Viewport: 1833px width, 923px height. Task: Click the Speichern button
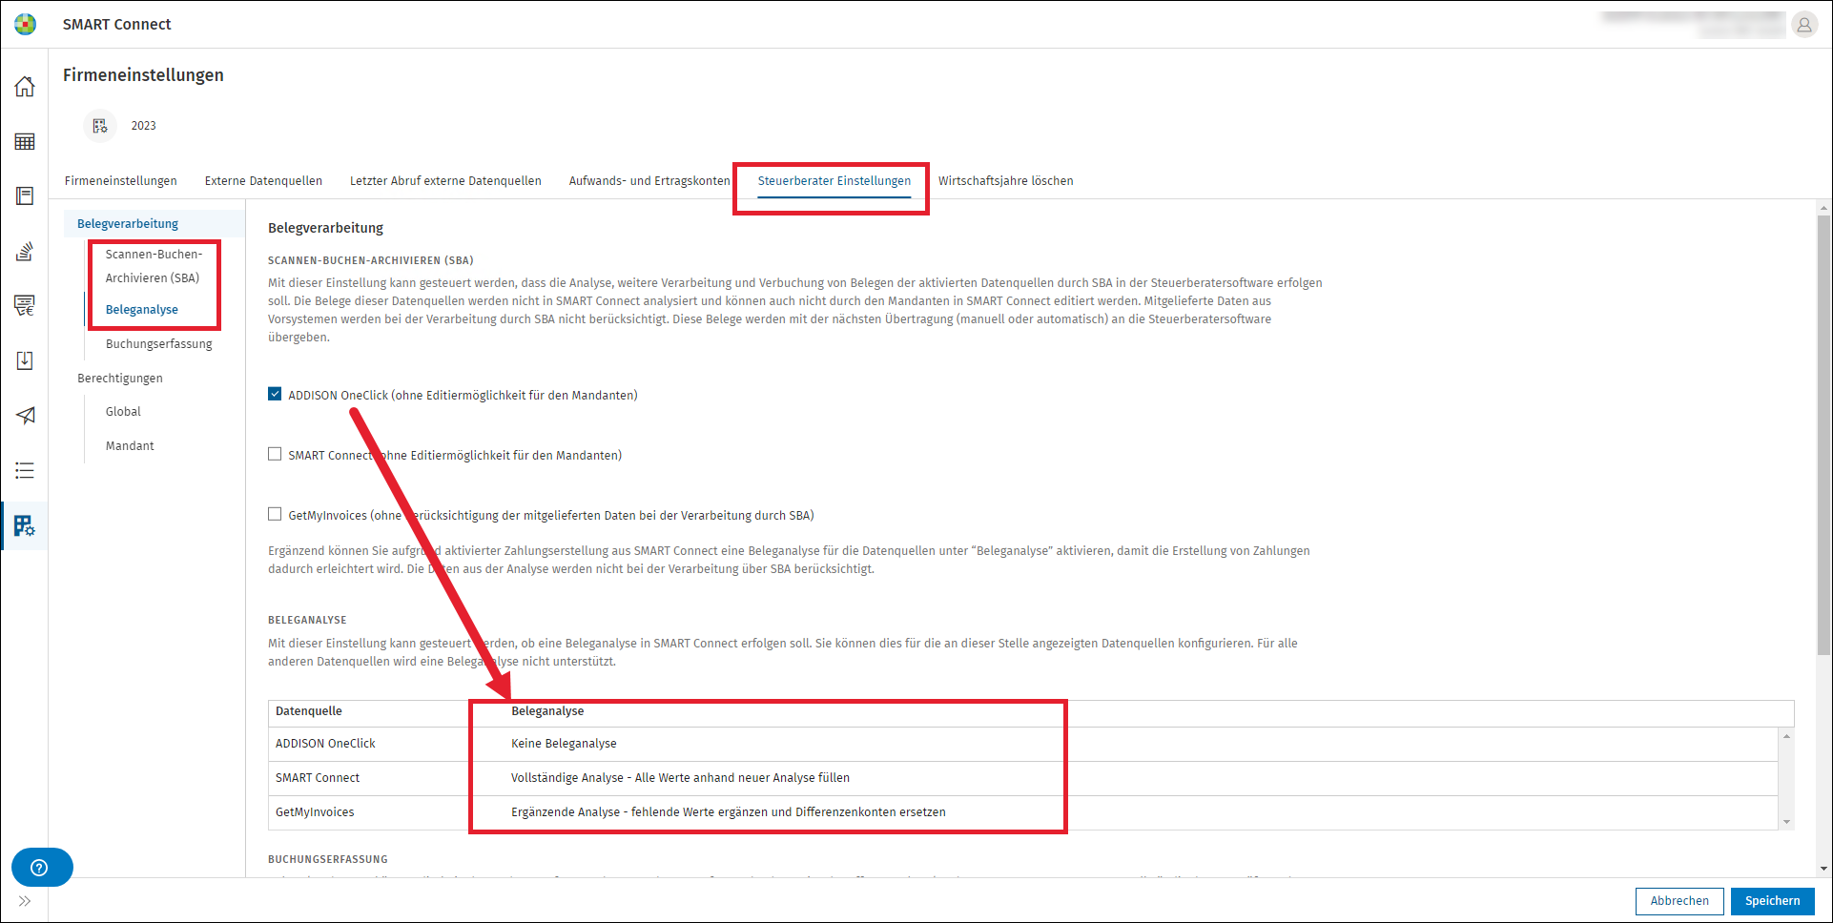1772,901
